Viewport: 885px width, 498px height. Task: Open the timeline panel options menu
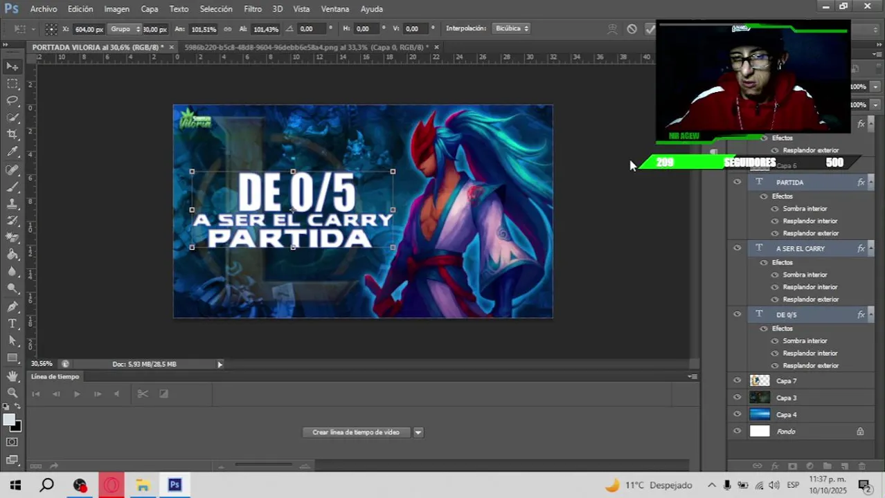pos(692,377)
